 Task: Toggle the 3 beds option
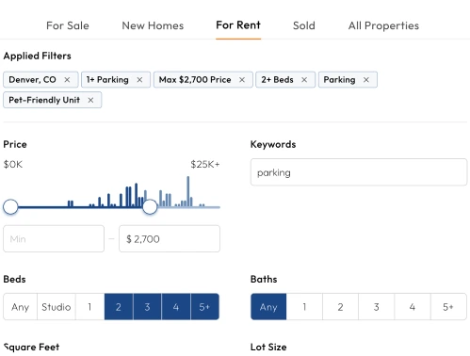(147, 307)
